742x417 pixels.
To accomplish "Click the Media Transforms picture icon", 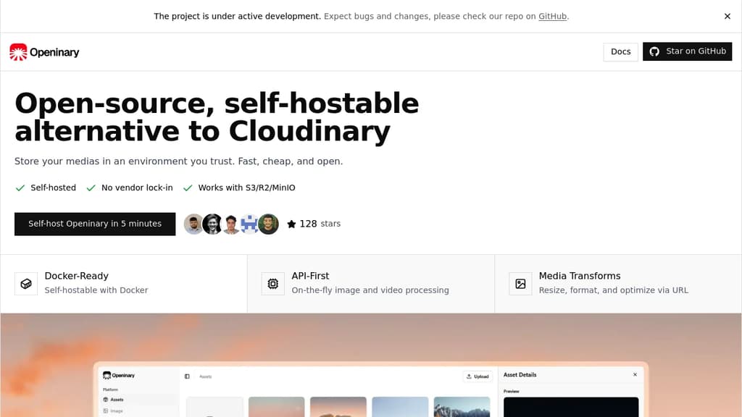I will 520,283.
